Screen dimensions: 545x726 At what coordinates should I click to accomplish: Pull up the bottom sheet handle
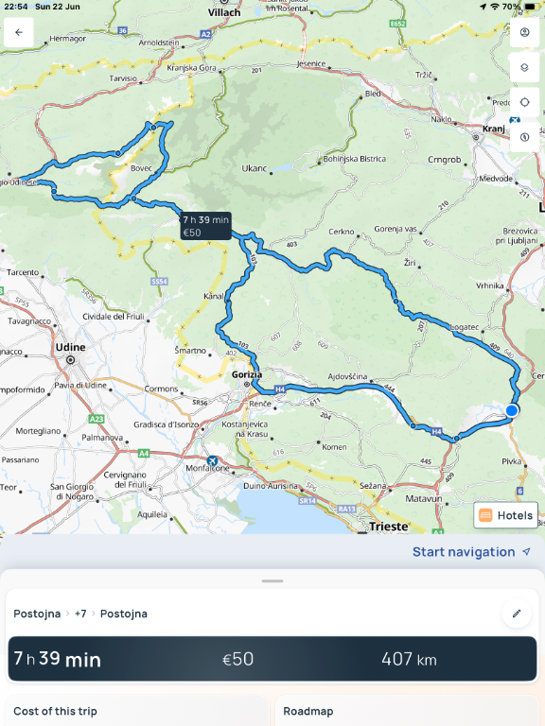[x=272, y=580]
